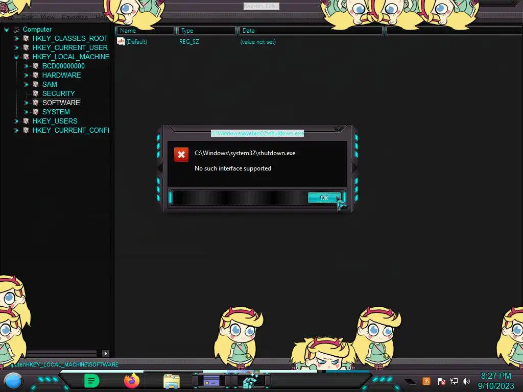Screen dimensions: 523x392
Task: Click the volume speaker tray icon
Action: (466, 381)
